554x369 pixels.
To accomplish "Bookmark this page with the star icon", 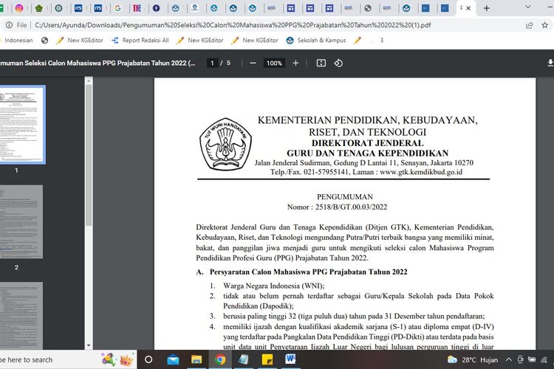I will 547,24.
